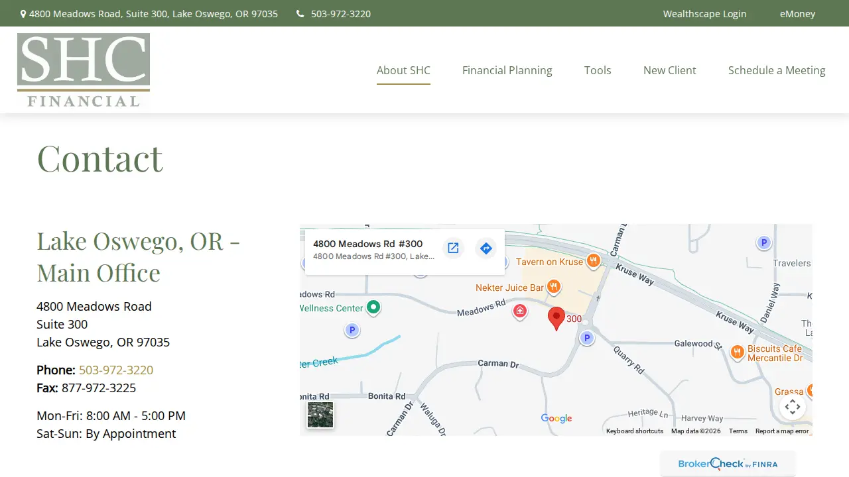
Task: Open the map Terms link
Action: tap(738, 431)
